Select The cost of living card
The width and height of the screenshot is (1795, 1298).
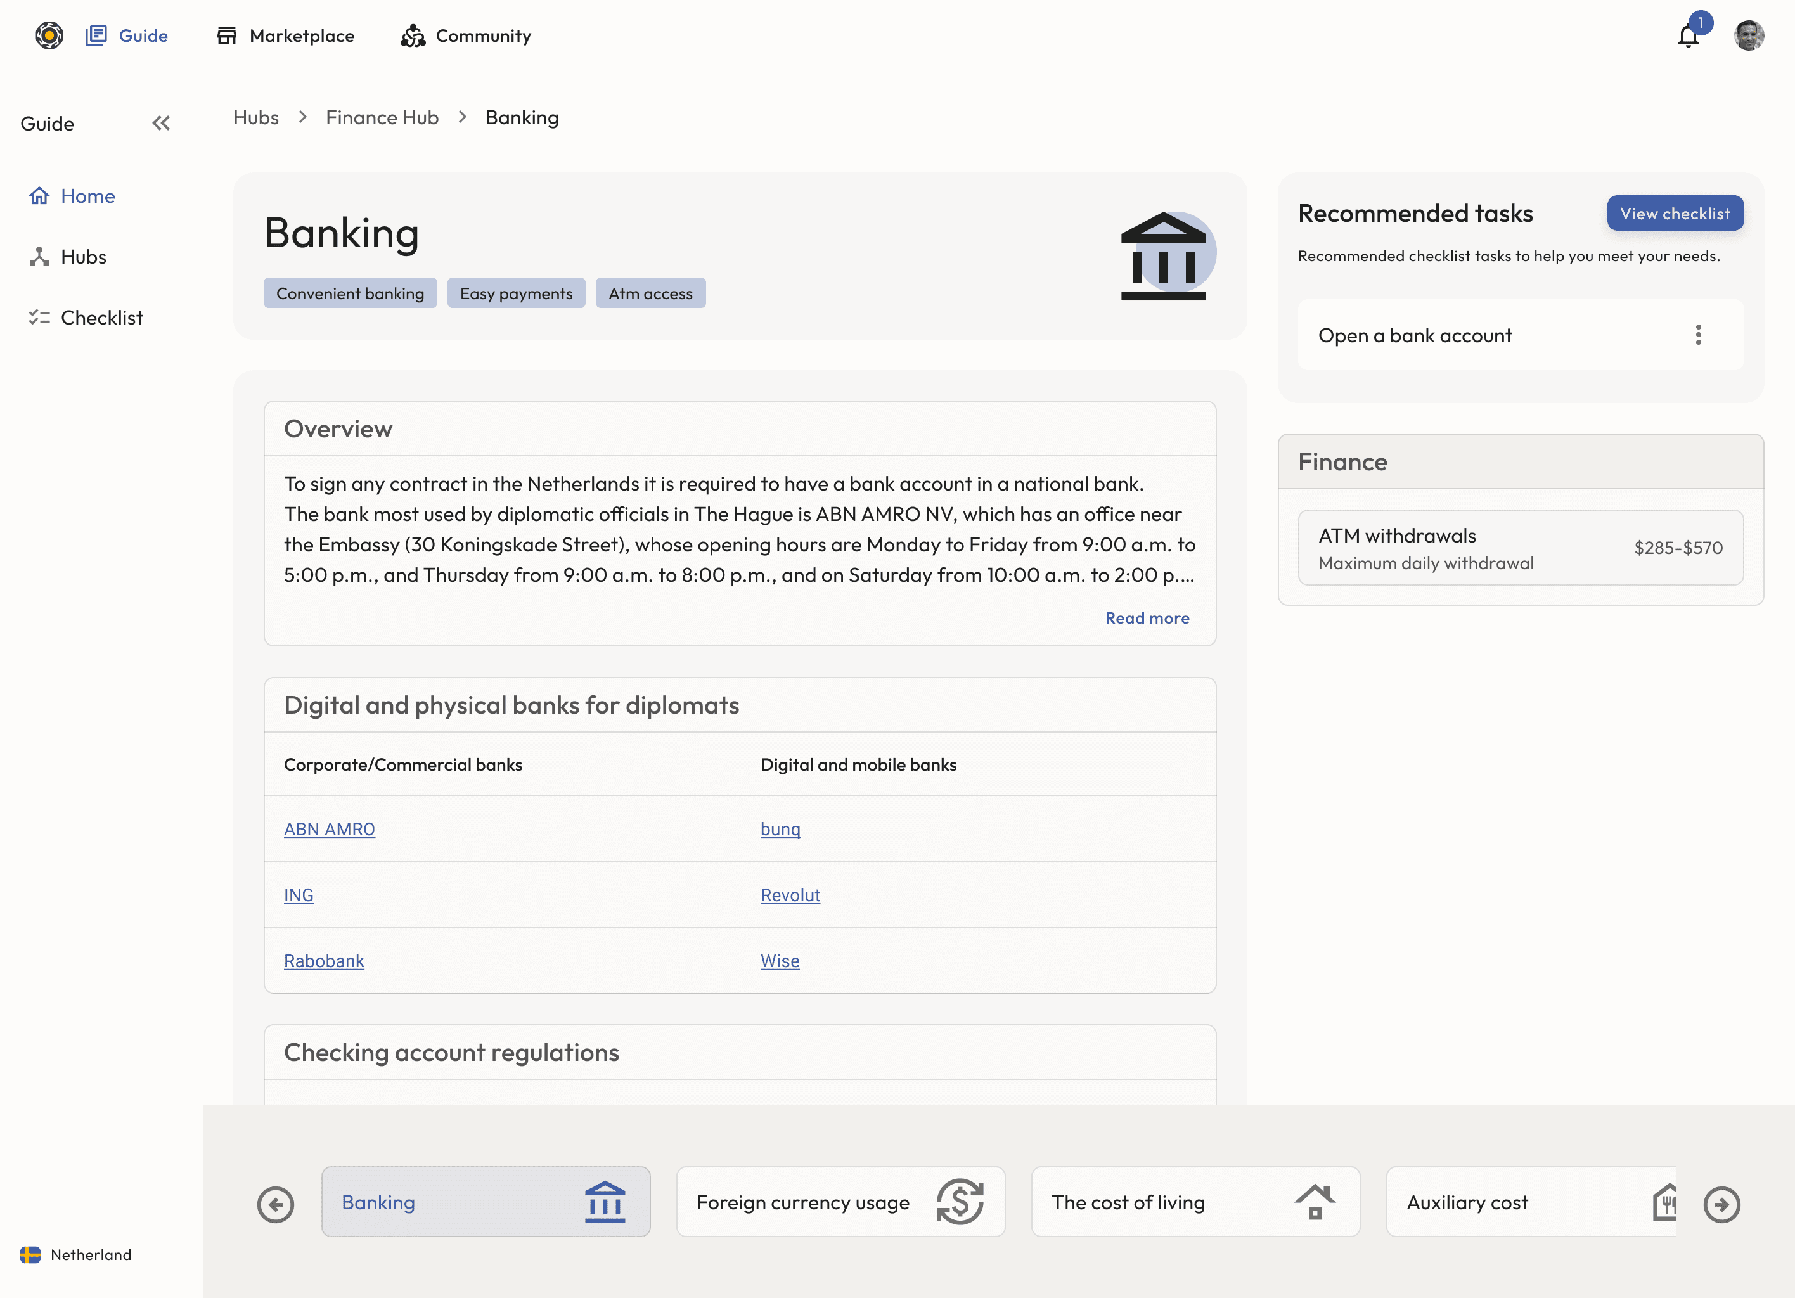1194,1202
